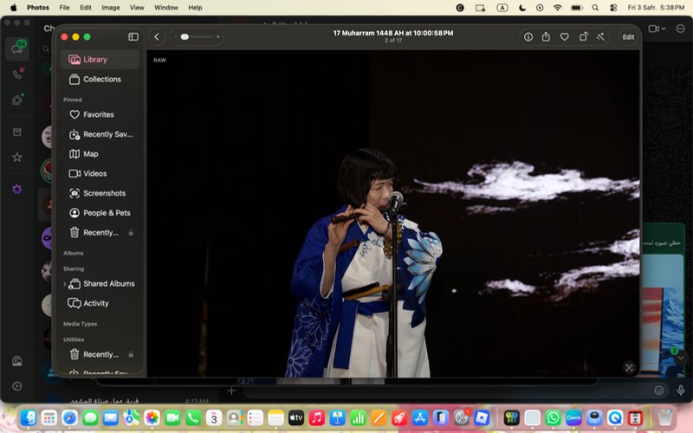The image size is (693, 433).
Task: Open Recently Deleted under Utilities
Action: (100, 354)
